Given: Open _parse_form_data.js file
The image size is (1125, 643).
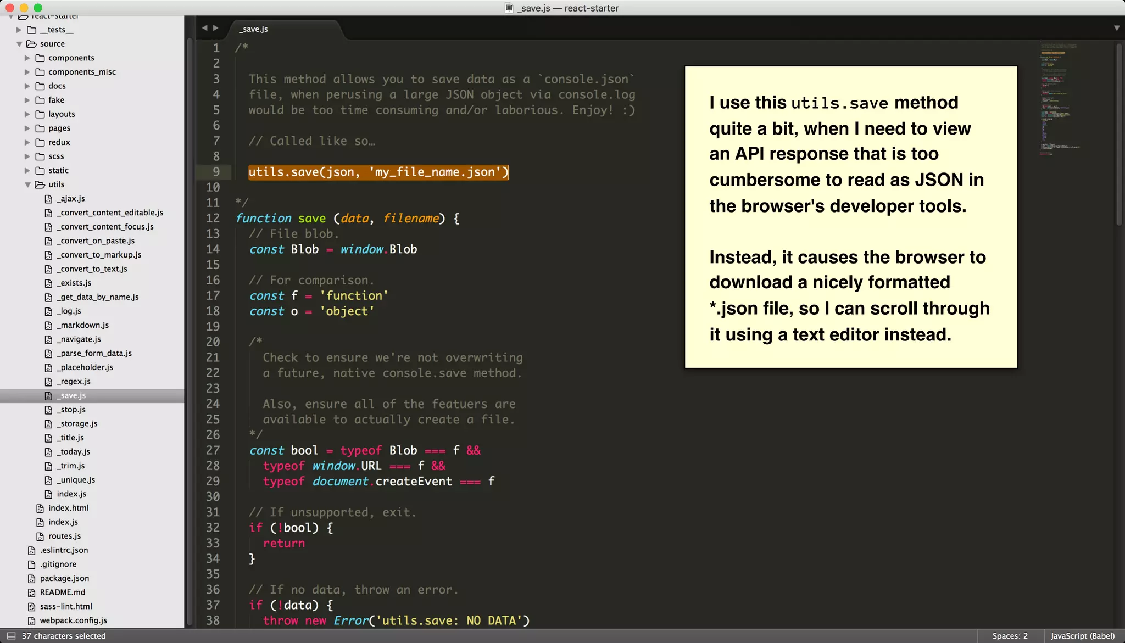Looking at the screenshot, I should 94,353.
